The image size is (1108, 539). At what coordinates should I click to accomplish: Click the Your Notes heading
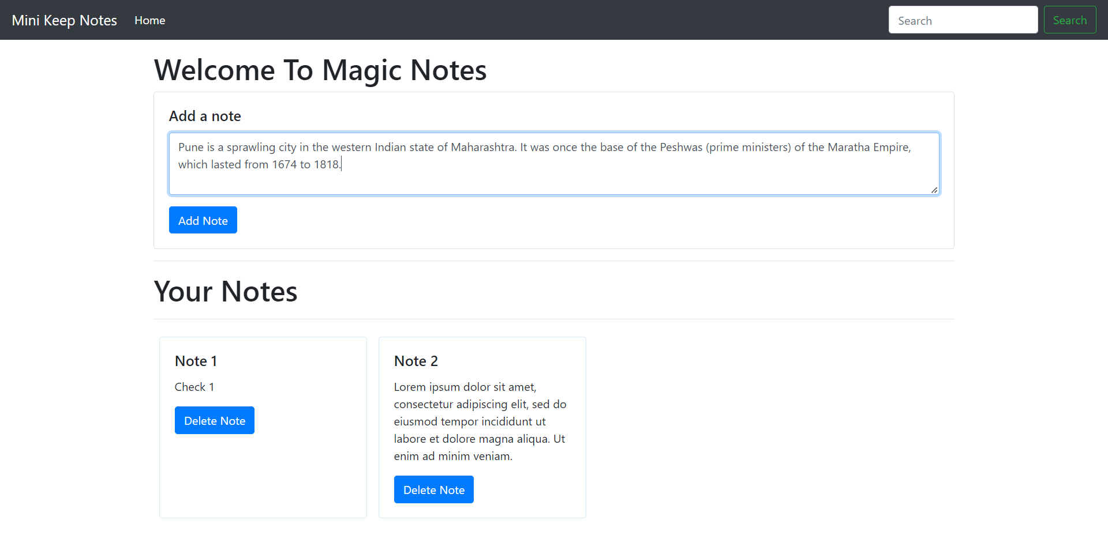point(225,292)
